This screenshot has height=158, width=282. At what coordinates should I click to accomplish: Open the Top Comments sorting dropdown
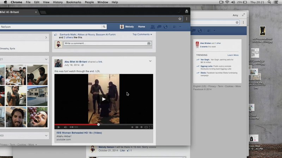142,34
